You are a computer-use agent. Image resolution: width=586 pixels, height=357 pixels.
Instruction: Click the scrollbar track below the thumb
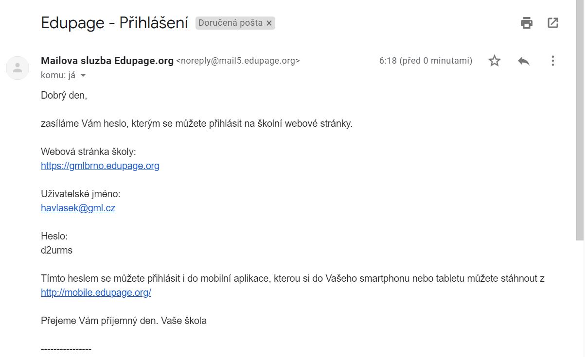[580, 301]
